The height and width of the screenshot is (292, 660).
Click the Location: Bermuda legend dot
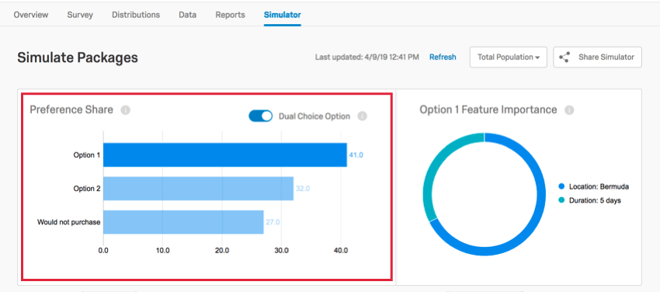coord(561,186)
